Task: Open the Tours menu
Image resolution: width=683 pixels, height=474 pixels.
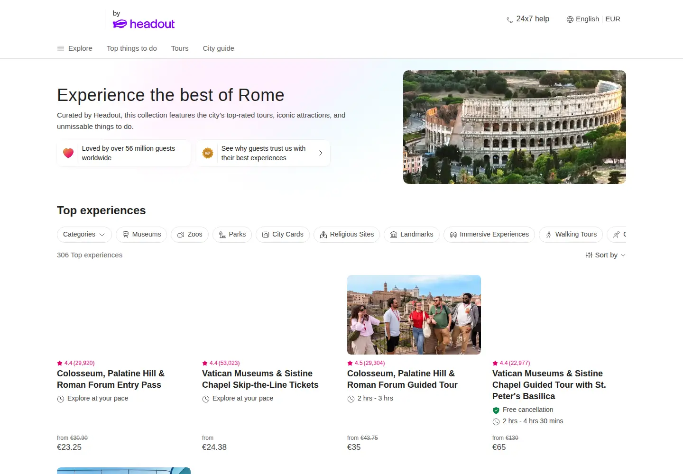Action: pyautogui.click(x=180, y=48)
